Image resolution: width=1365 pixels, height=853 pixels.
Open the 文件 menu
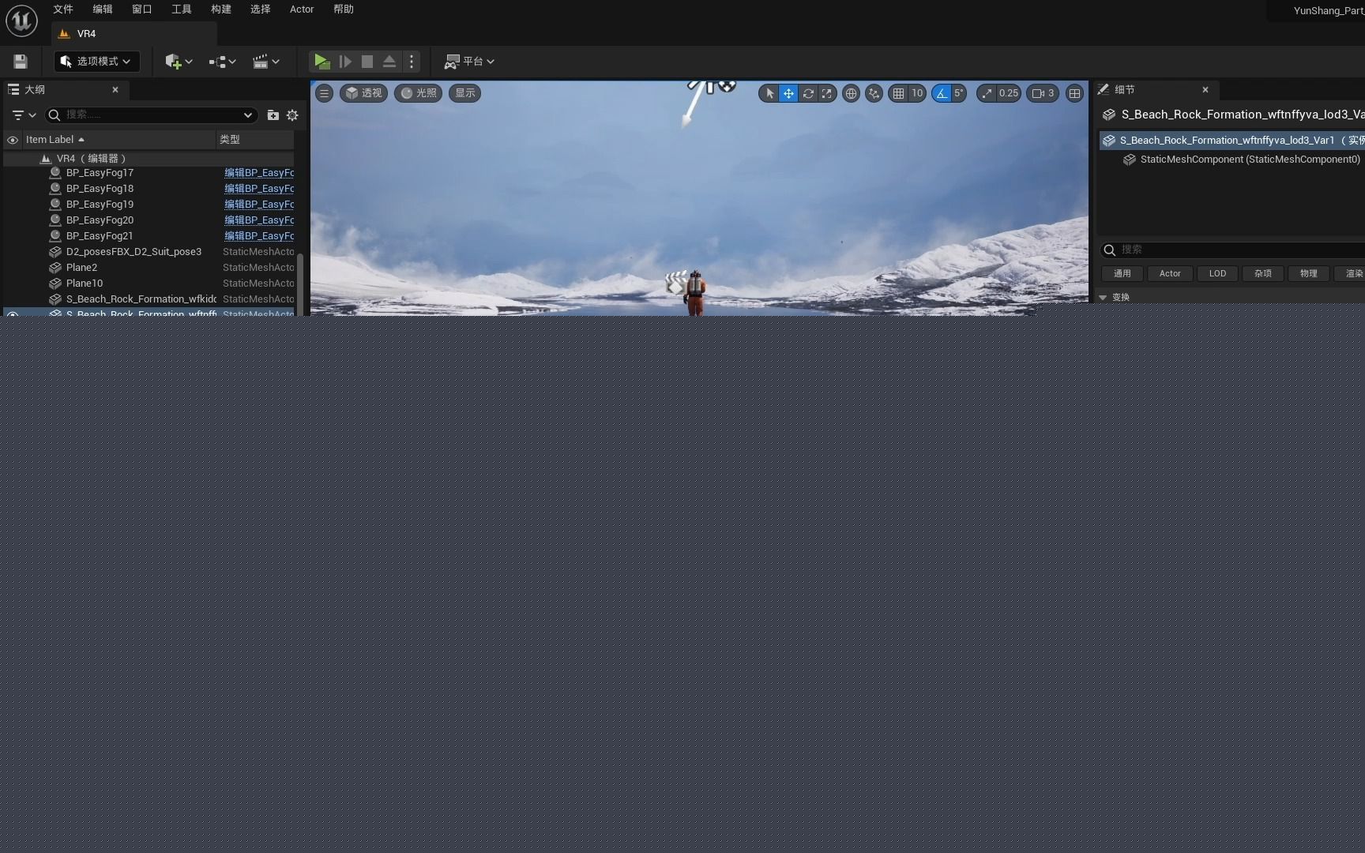point(63,9)
